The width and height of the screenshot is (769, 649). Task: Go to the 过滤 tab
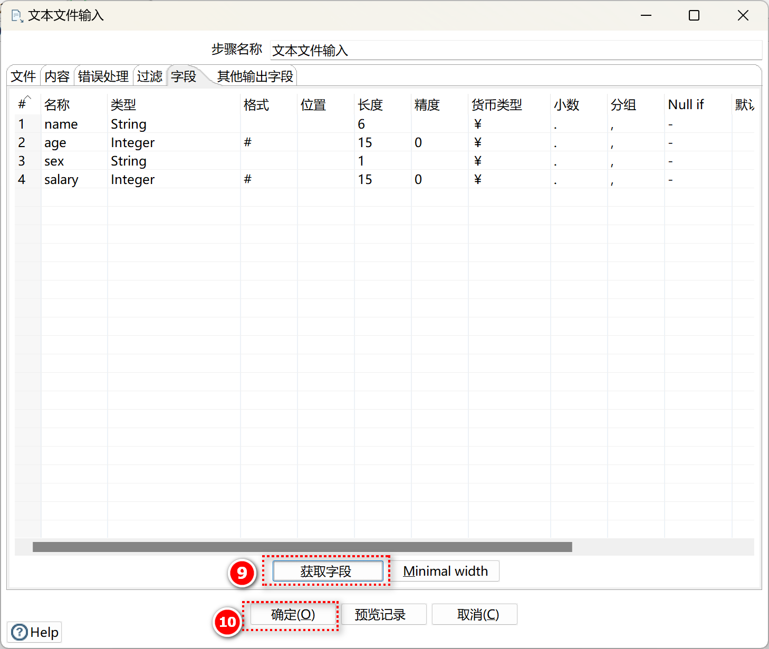coord(150,76)
